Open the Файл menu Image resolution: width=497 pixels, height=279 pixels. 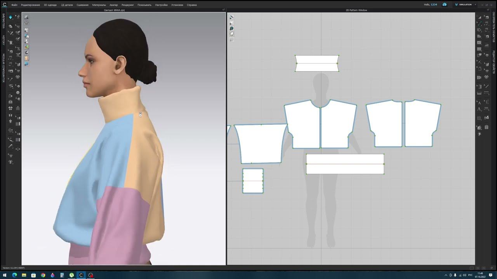(14, 5)
